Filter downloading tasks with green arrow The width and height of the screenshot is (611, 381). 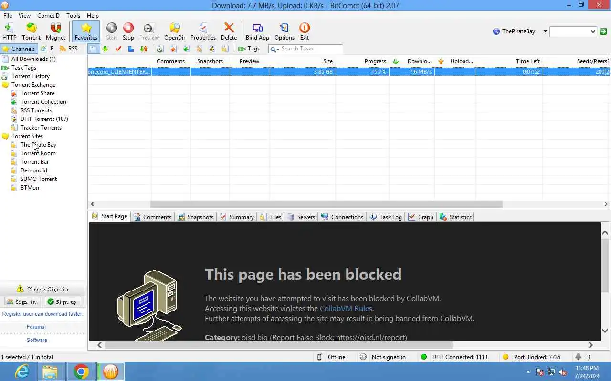tap(105, 49)
